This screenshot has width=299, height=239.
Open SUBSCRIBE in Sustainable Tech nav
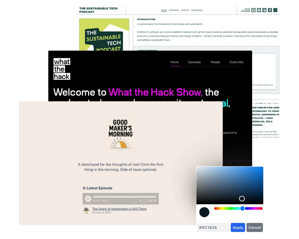click(197, 10)
